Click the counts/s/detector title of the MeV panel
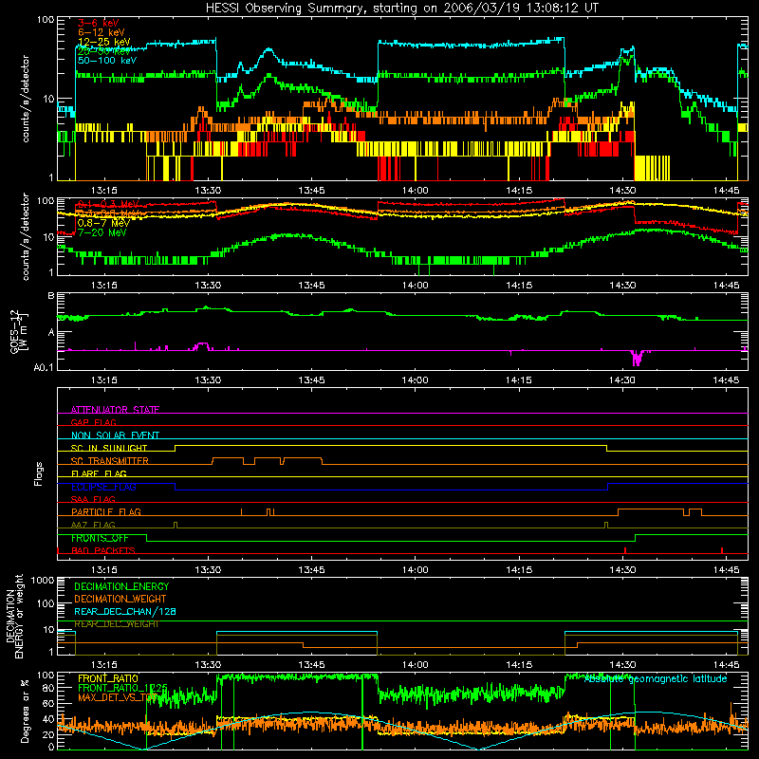The image size is (759, 759). pos(26,236)
